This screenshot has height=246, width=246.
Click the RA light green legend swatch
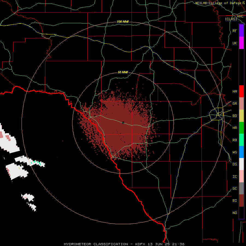tap(241, 140)
